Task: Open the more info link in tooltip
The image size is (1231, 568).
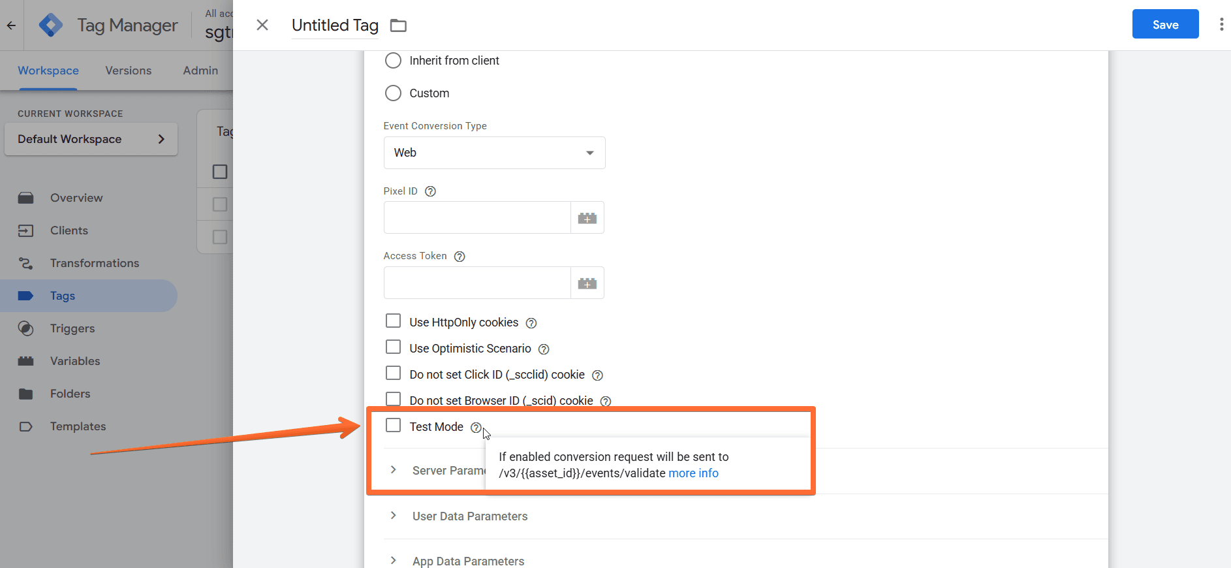Action: coord(693,473)
